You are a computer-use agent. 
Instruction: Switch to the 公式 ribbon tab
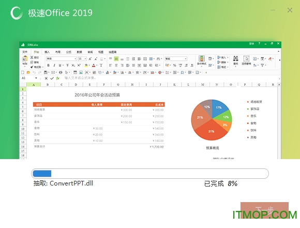pos(69,52)
